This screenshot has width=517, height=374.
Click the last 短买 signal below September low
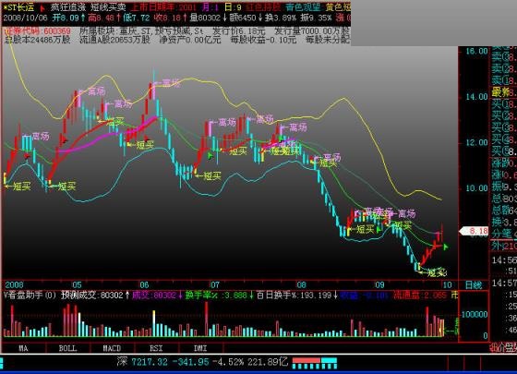[x=433, y=272]
